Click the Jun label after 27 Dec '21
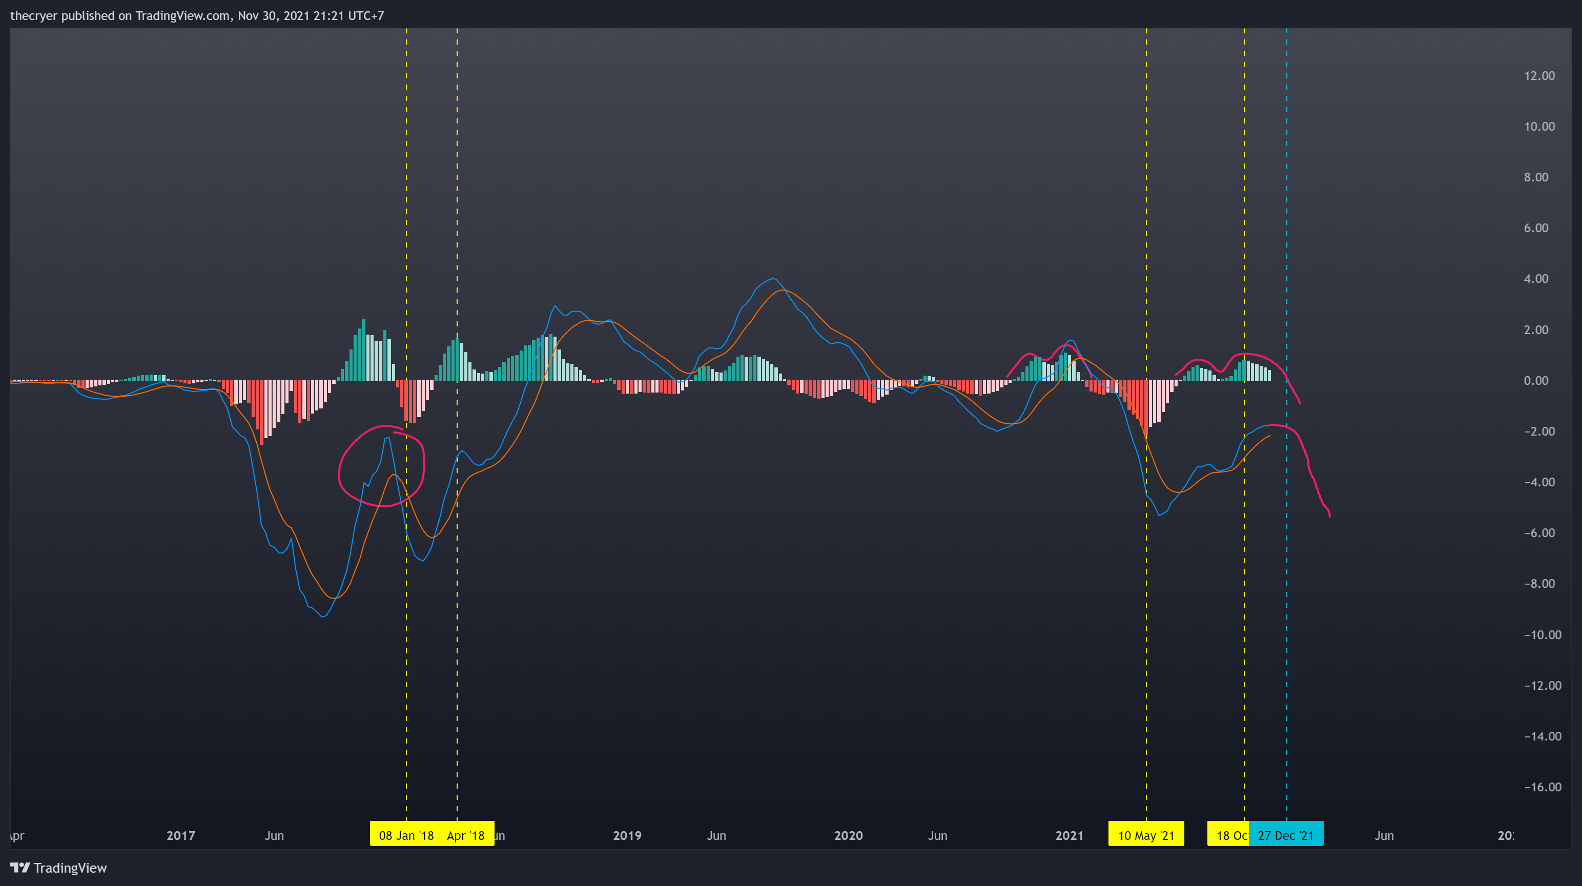The width and height of the screenshot is (1582, 886). pos(1384,836)
